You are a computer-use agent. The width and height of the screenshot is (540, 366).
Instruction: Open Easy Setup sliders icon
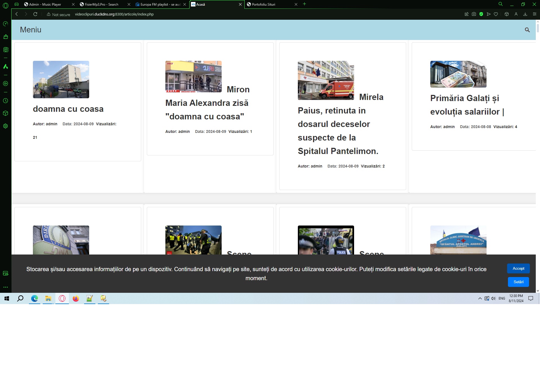[535, 14]
